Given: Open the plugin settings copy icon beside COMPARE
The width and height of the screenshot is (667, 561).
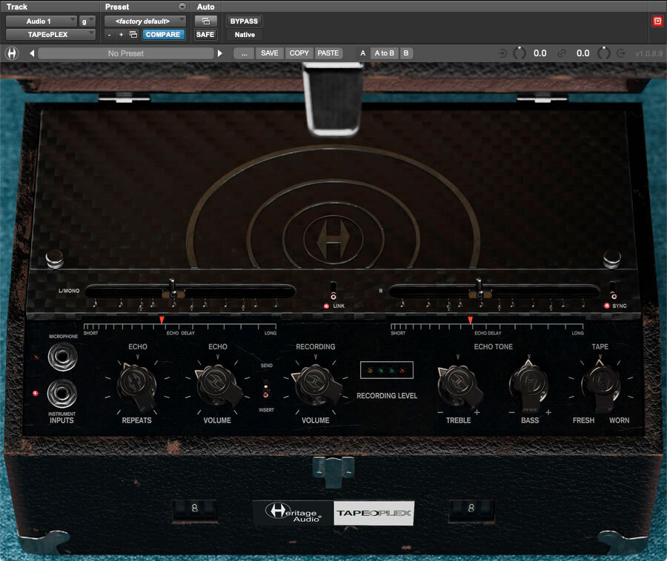Looking at the screenshot, I should point(133,34).
